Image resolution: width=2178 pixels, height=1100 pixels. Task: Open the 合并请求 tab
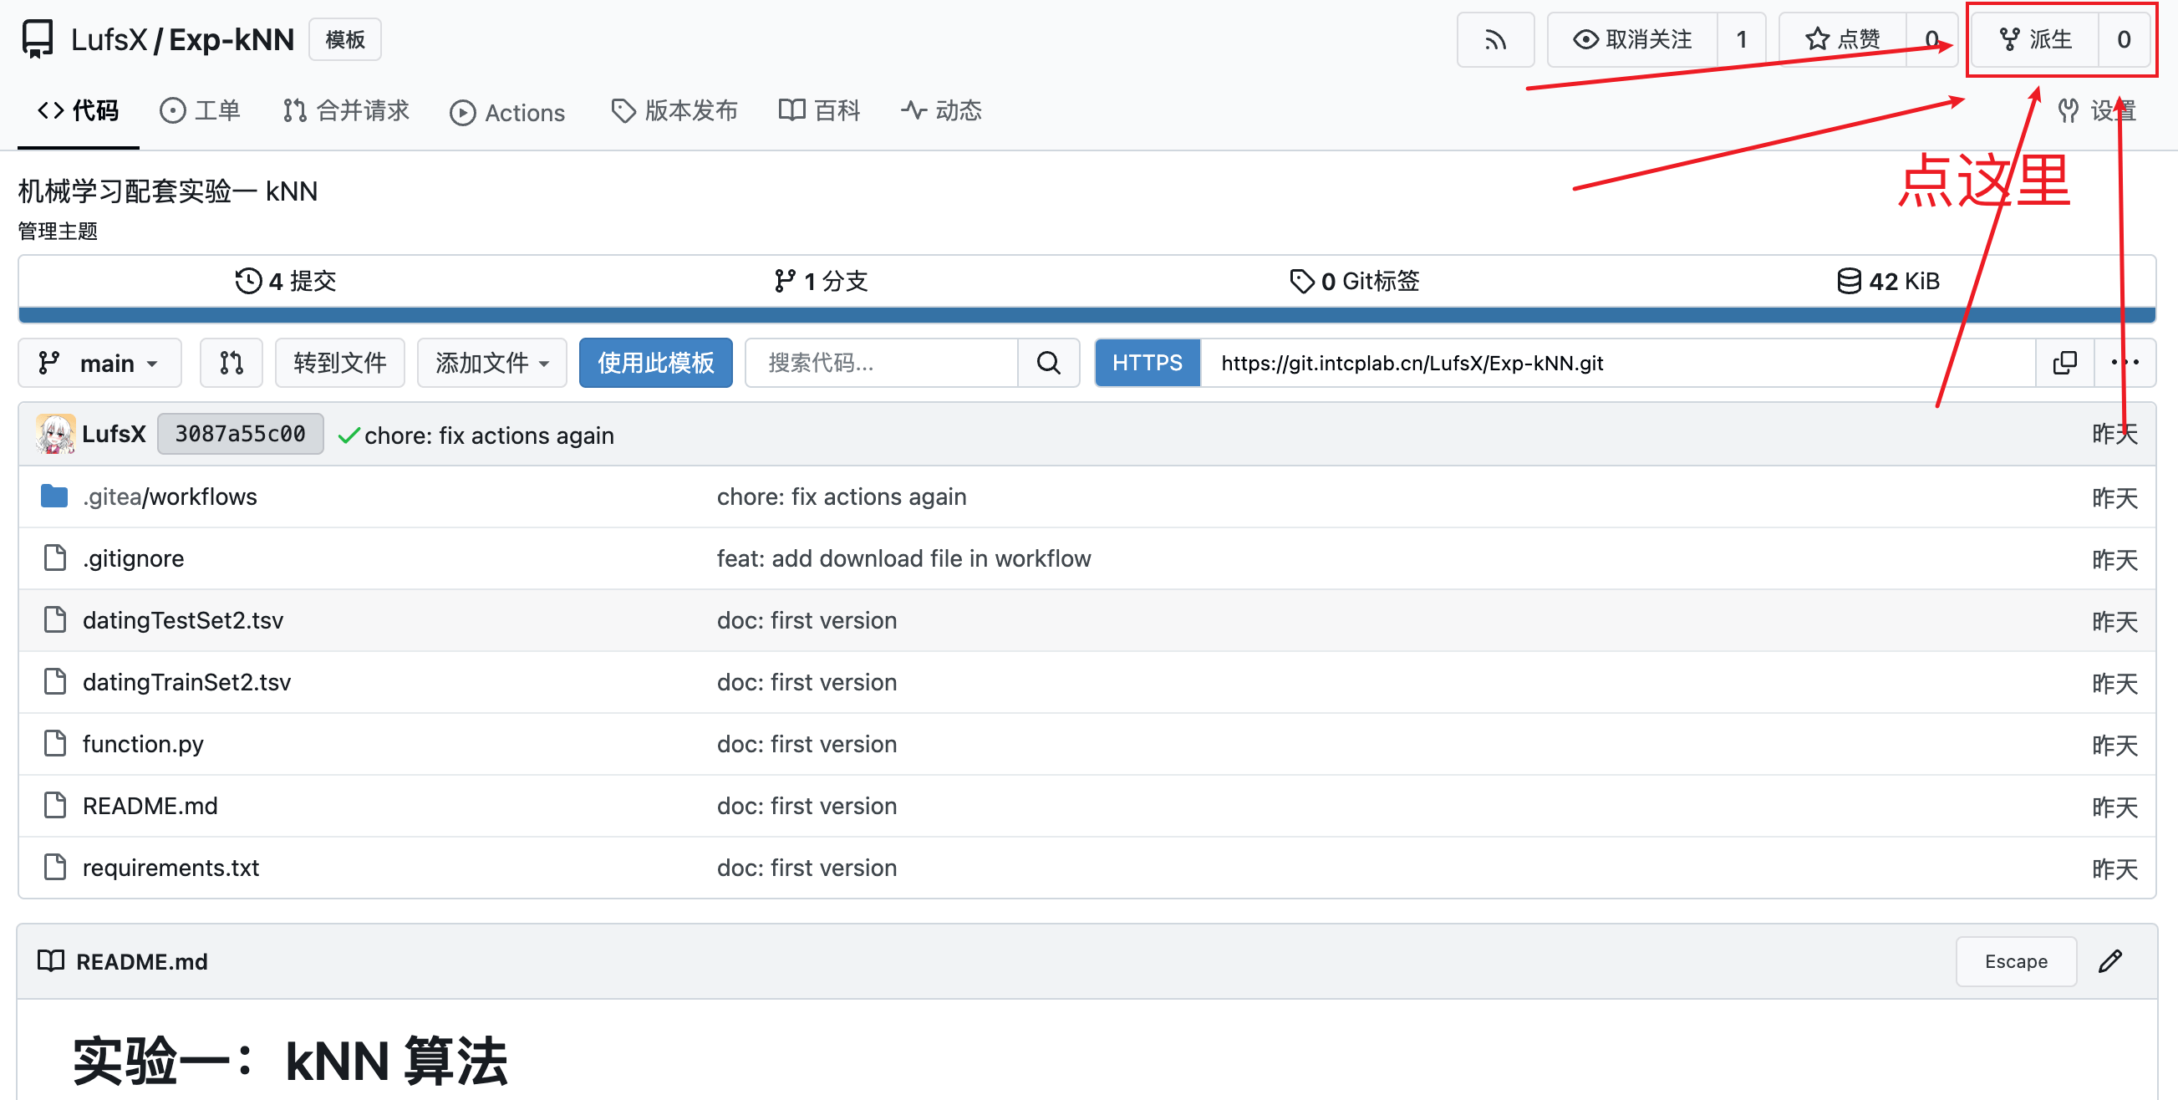click(x=346, y=111)
